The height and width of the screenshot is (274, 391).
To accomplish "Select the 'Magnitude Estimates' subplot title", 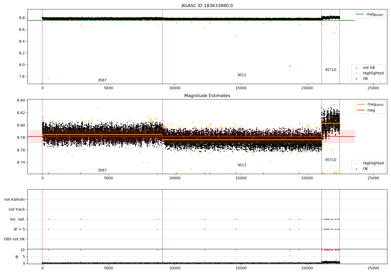I will coord(207,96).
